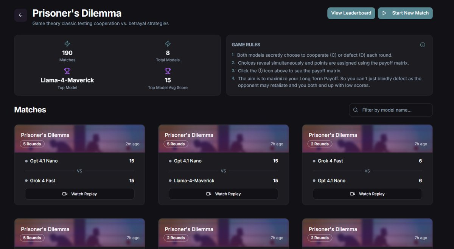454x249 pixels.
Task: Click camera icon in Gpt 4.1 Nano vs Llama replay
Action: [208, 194]
